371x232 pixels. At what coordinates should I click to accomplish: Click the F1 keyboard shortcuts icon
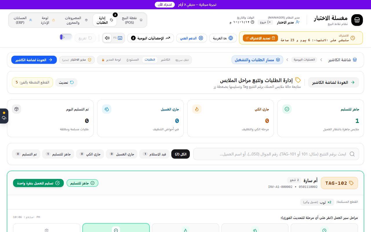118,38
